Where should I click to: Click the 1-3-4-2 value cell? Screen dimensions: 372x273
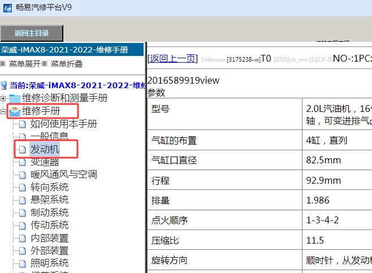337,220
